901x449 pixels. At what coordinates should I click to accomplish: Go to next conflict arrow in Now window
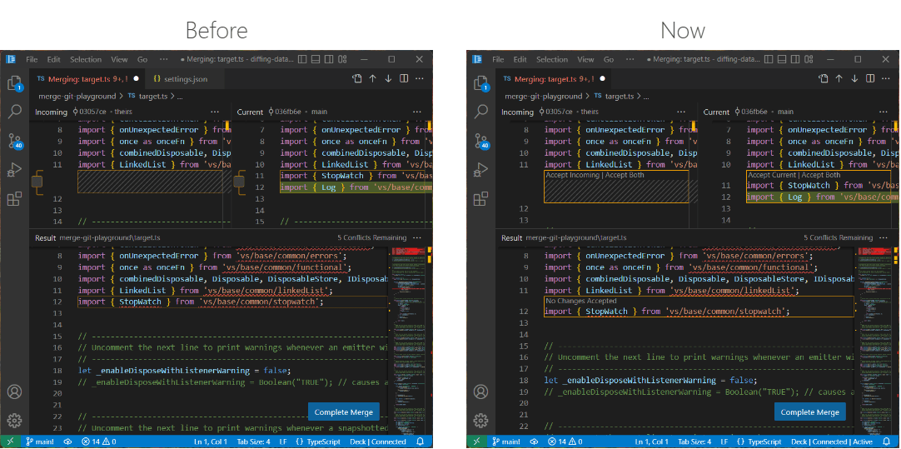click(x=854, y=79)
